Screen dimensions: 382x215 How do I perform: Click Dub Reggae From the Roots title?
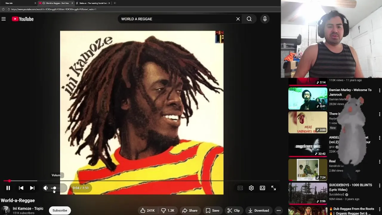point(352,211)
